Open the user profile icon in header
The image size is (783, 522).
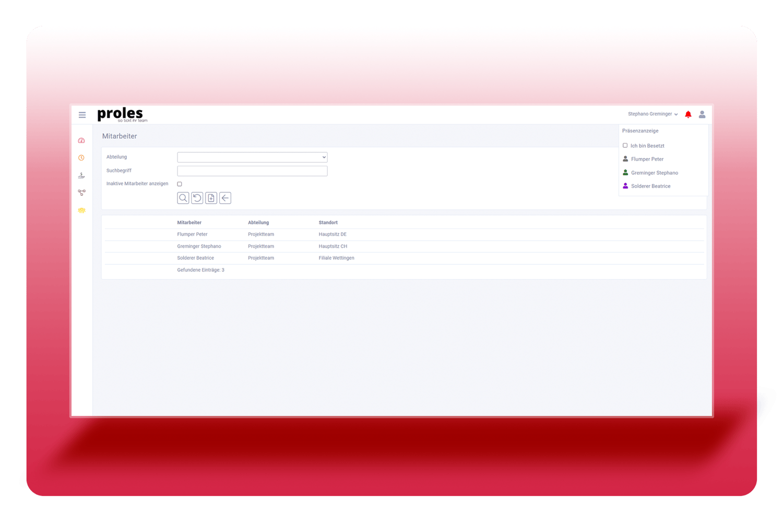tap(702, 114)
